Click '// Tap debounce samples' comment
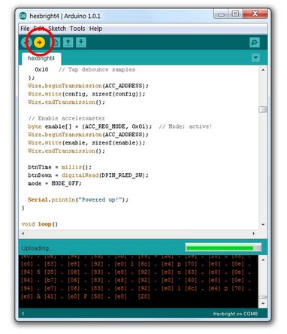287x334 pixels. 97,69
